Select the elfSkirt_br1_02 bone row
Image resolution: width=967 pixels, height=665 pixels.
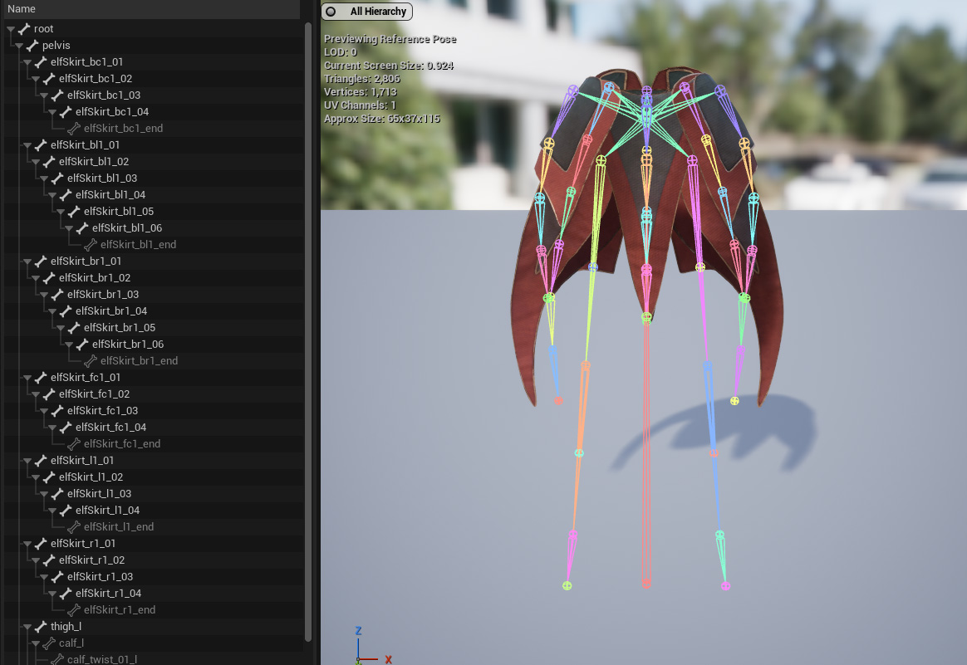(154, 279)
